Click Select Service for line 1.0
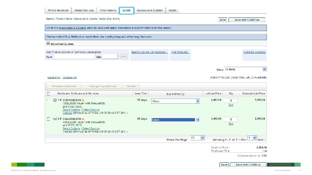 [x=91, y=110]
